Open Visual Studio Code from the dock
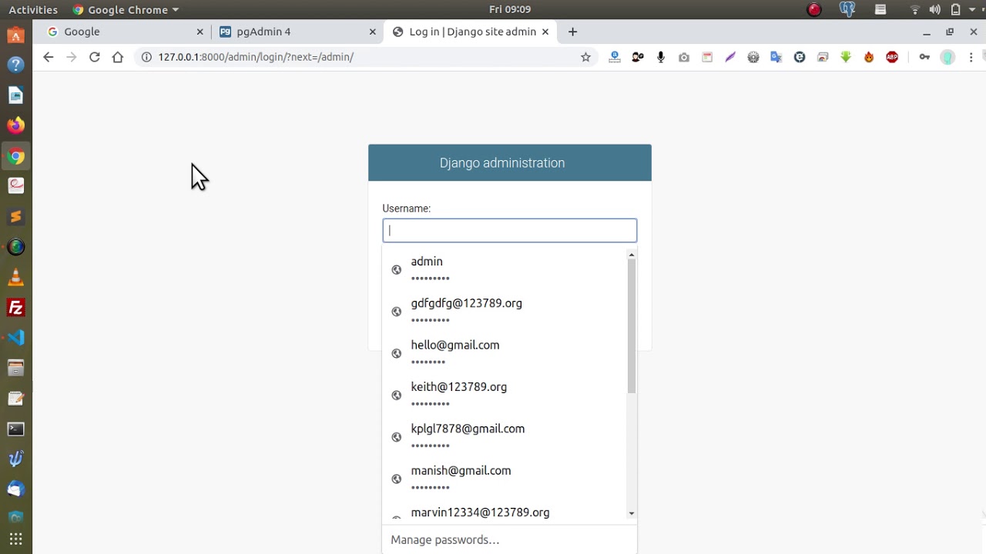The width and height of the screenshot is (986, 554). click(x=15, y=338)
